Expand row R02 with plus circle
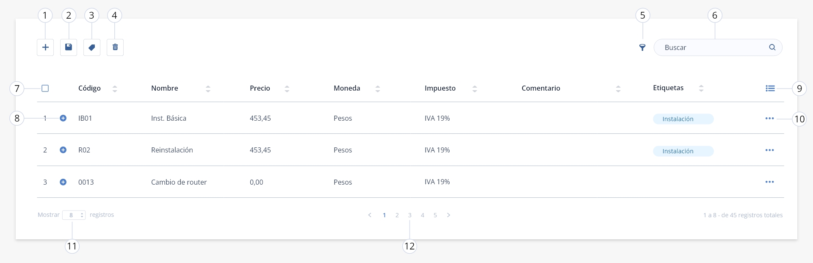The width and height of the screenshot is (813, 263). 63,150
